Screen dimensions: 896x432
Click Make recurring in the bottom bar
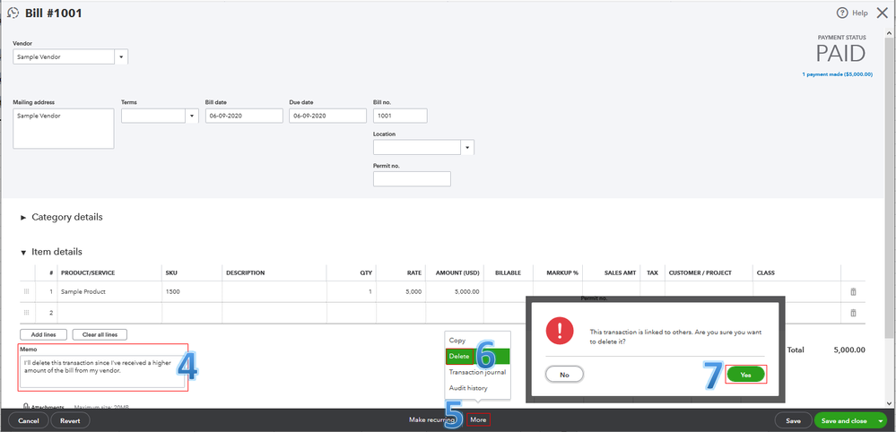tap(431, 420)
